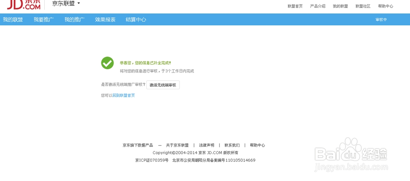The height and width of the screenshot is (181, 410).
Task: Go to 我的联盟 in top-right links
Action: (x=340, y=6)
